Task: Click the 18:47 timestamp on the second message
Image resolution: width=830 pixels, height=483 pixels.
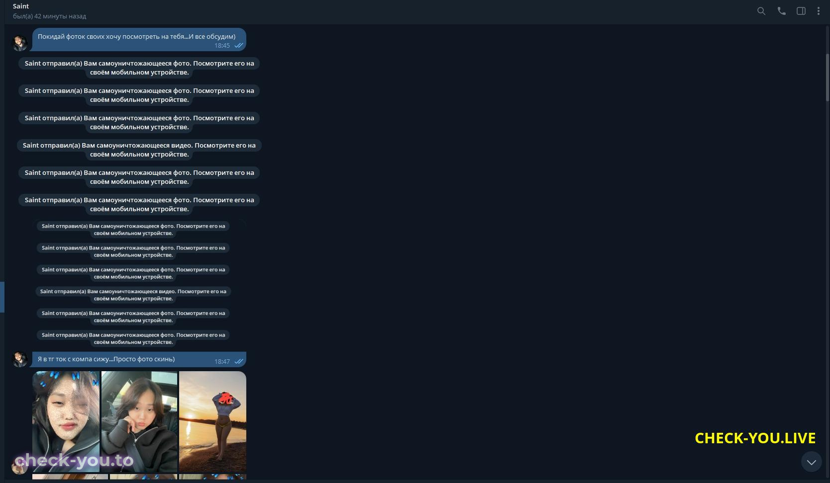Action: tap(222, 362)
